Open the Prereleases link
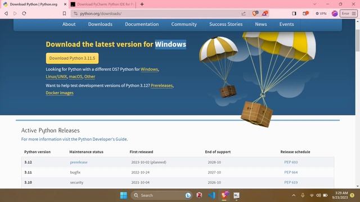Screen dimensions: 360x202 click(x=161, y=85)
